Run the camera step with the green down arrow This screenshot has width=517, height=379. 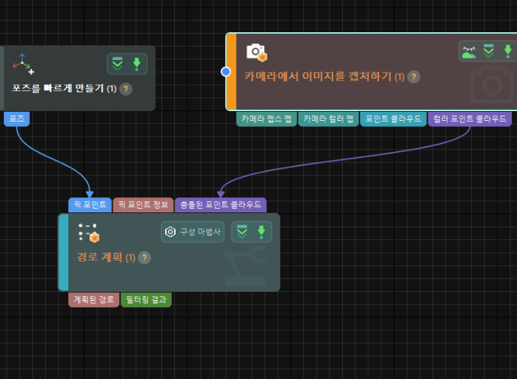point(508,52)
